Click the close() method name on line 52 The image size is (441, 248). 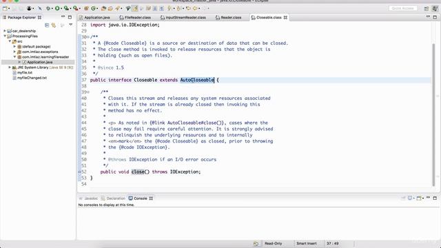[138, 172]
